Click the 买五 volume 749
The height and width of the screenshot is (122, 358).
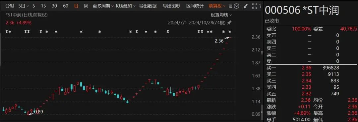(335, 94)
